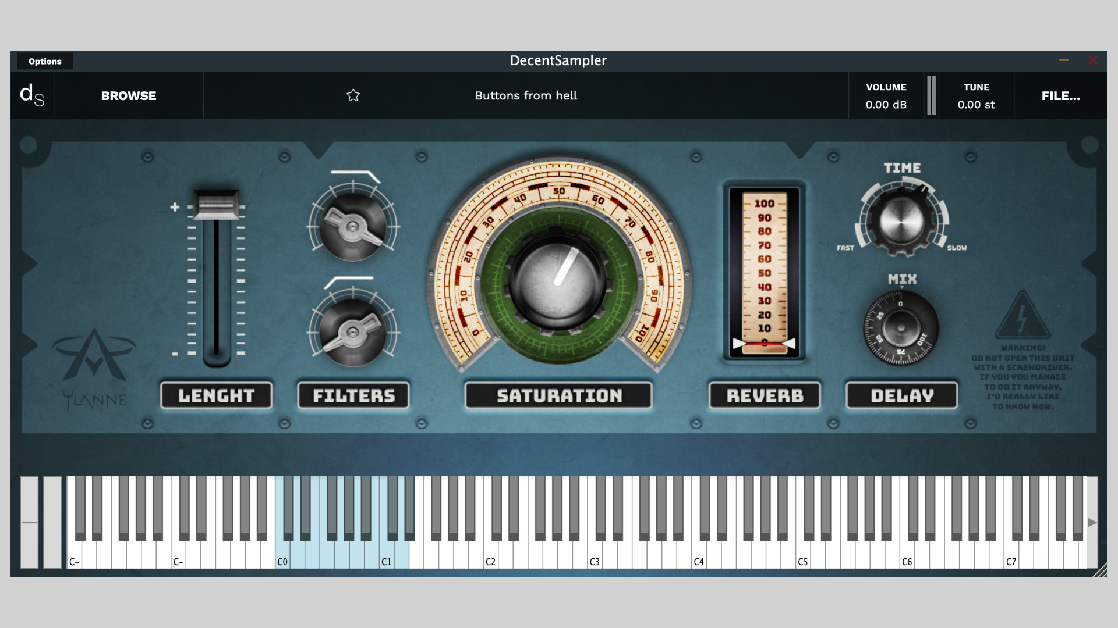Viewport: 1118px width, 628px height.
Task: Click the FILTERS label plate
Action: 353,395
